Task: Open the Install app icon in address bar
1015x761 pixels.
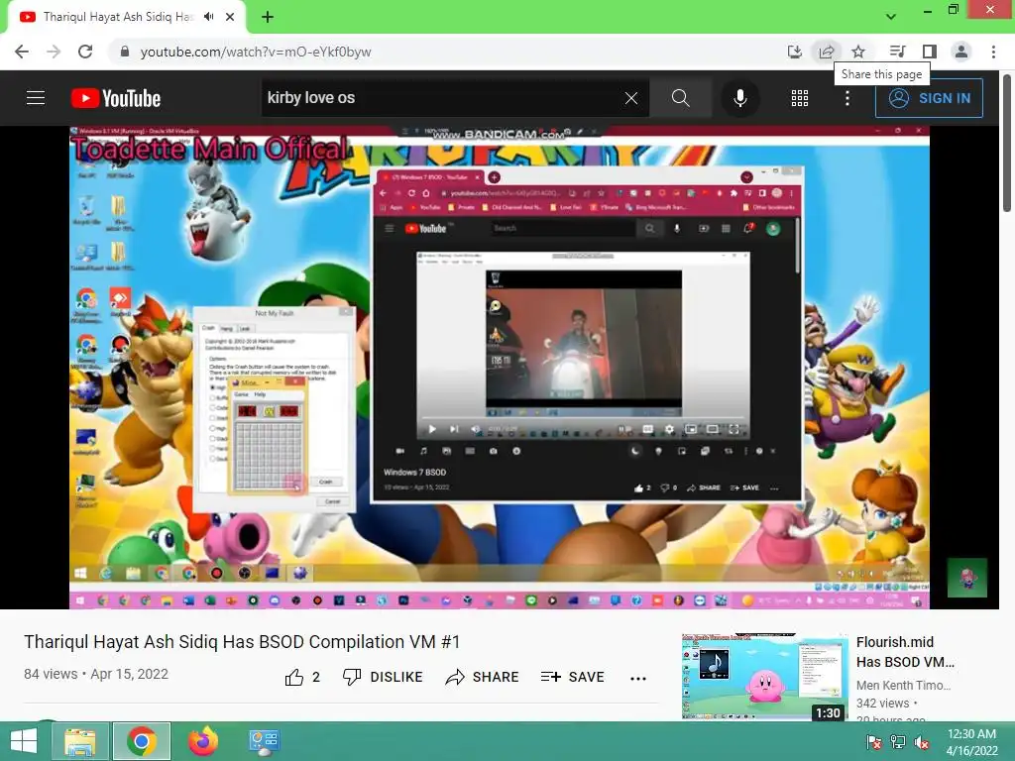Action: tap(794, 52)
